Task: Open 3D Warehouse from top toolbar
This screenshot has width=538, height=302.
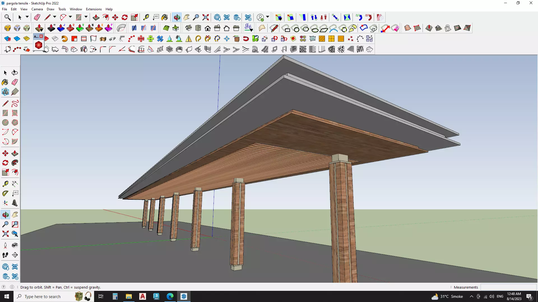Action: 217,17
